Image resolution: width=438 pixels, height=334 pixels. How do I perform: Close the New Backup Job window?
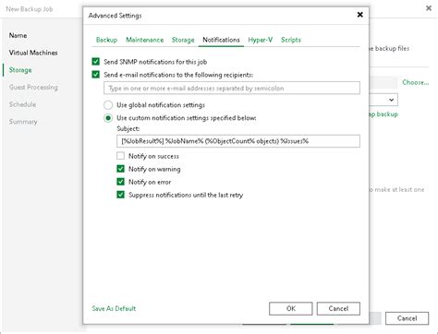coord(429,8)
